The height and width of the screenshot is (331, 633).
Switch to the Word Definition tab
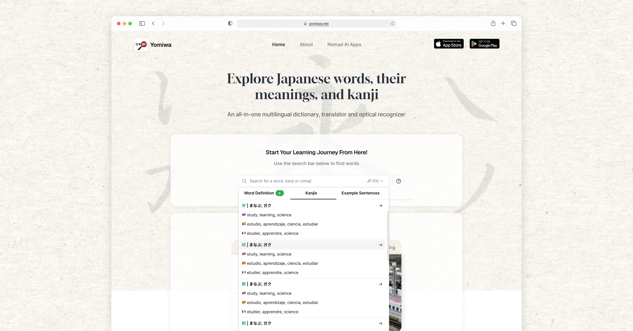263,193
